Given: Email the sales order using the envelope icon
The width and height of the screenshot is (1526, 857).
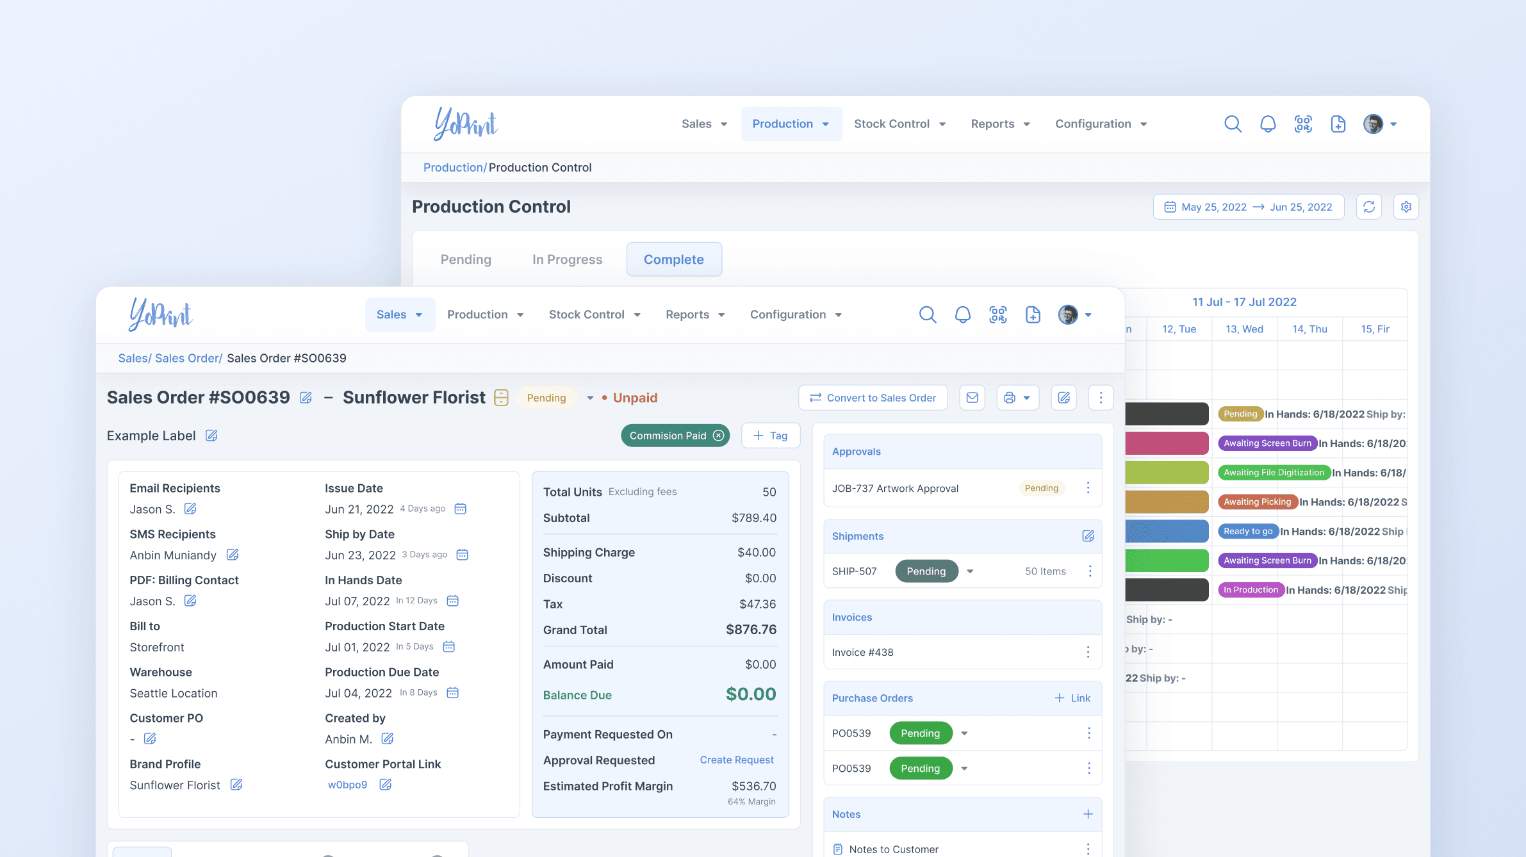Looking at the screenshot, I should (x=972, y=397).
